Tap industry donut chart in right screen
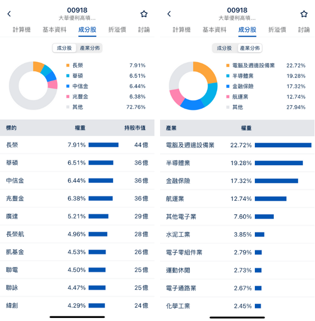The height and width of the screenshot is (321, 315). point(193,86)
